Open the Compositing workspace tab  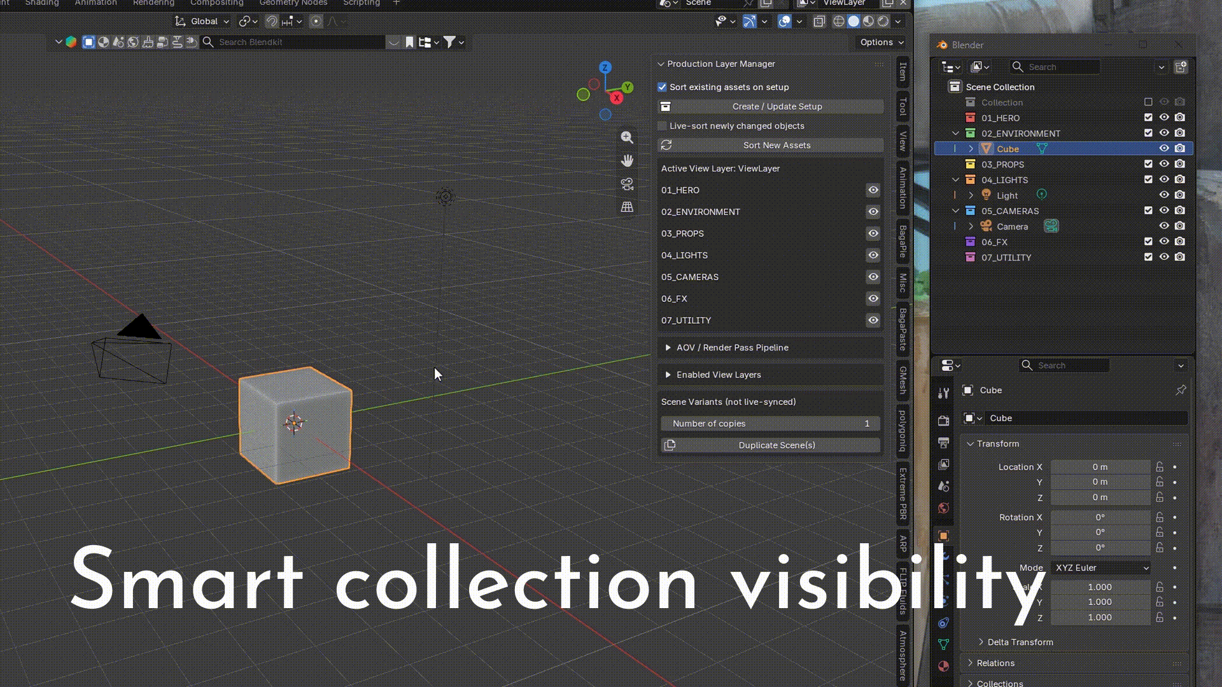coord(216,3)
